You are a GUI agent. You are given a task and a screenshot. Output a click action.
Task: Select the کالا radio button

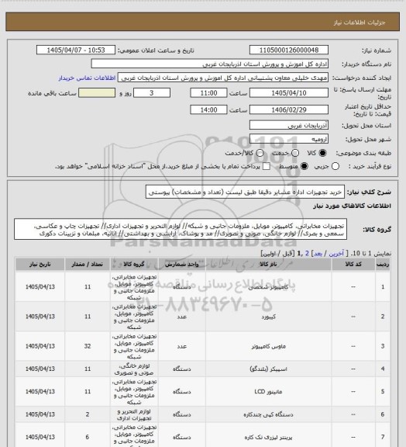click(x=322, y=153)
